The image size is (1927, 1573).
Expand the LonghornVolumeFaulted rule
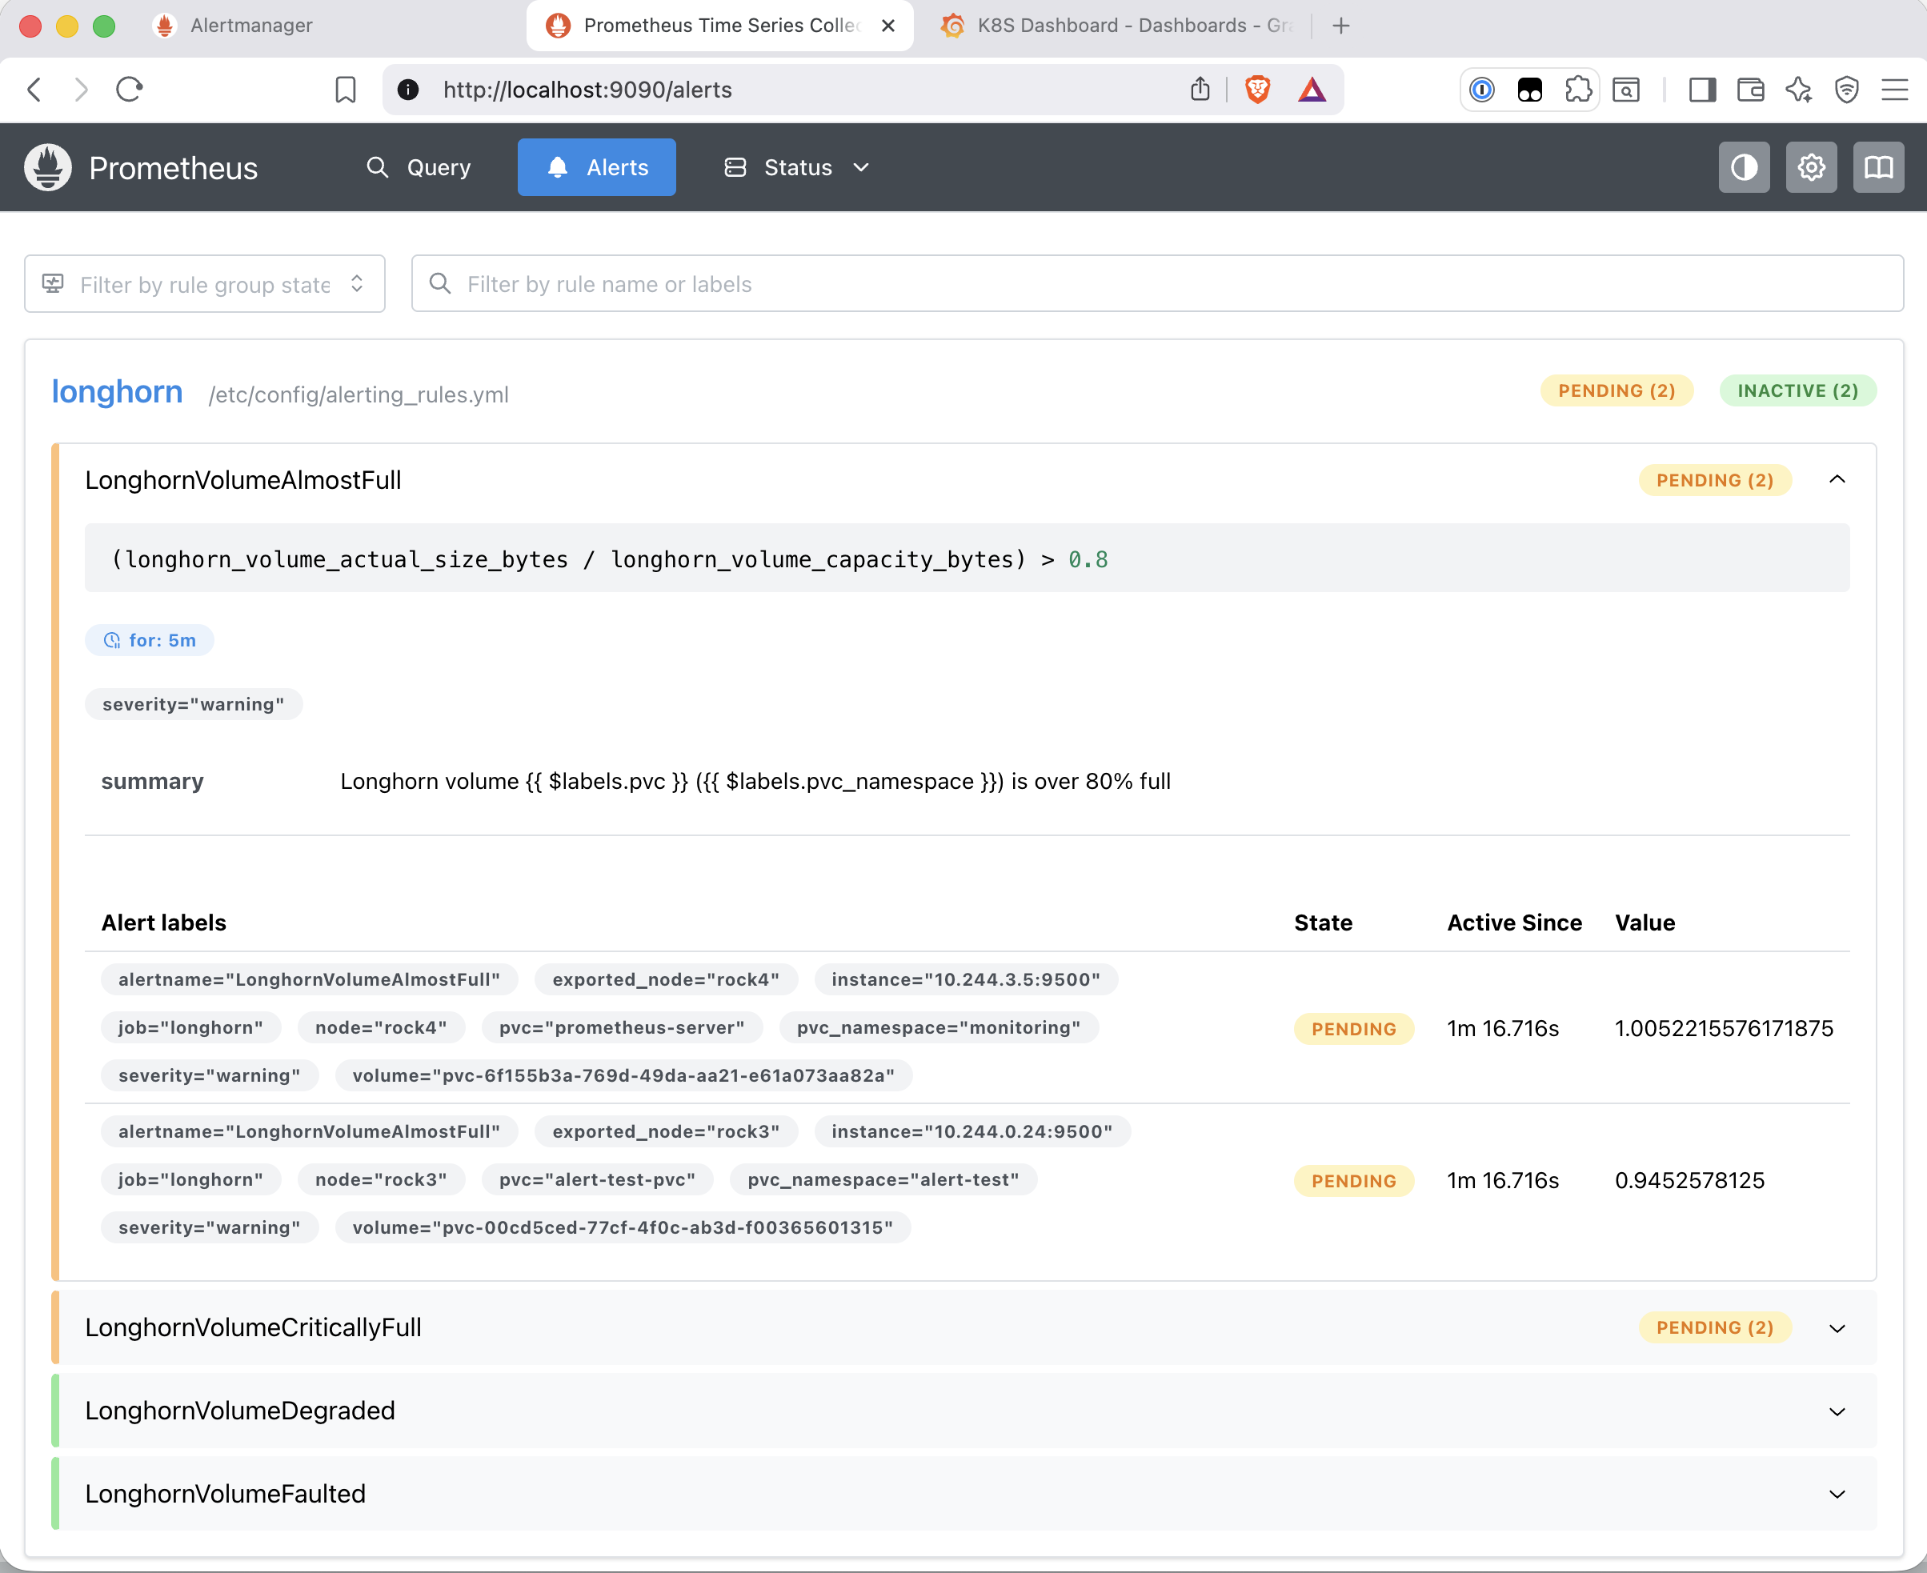click(x=1837, y=1494)
